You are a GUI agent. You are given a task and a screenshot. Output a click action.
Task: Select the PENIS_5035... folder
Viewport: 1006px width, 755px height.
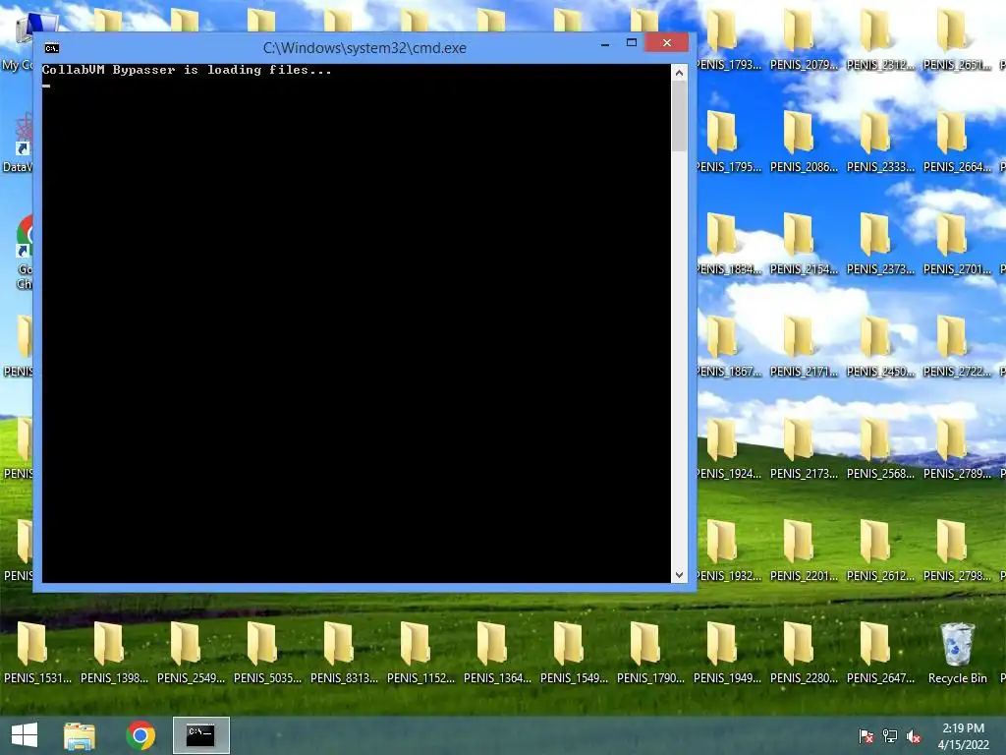[267, 653]
